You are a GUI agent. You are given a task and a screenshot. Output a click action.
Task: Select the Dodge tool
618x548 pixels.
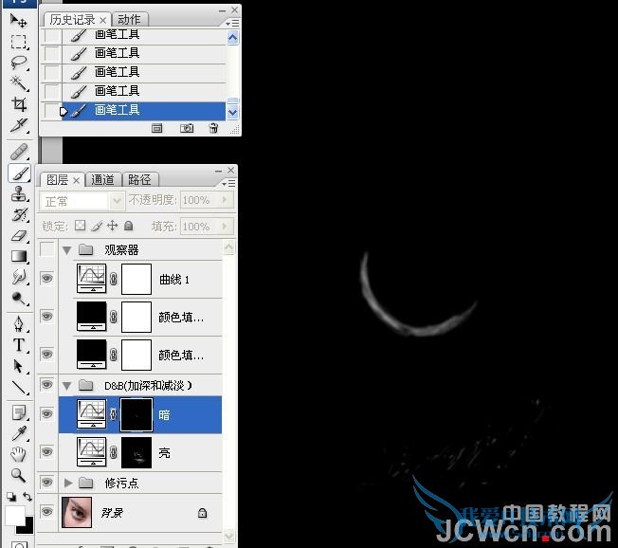coord(19,299)
